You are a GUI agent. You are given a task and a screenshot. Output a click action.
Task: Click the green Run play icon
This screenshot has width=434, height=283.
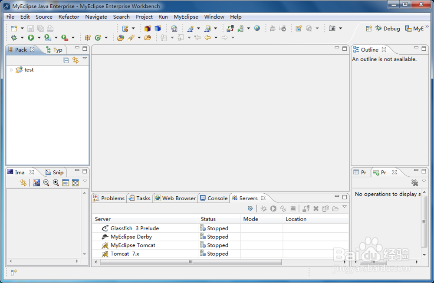coord(31,38)
